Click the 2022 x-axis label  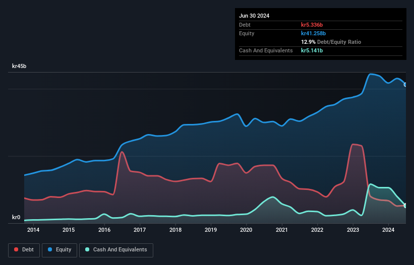[317, 230]
